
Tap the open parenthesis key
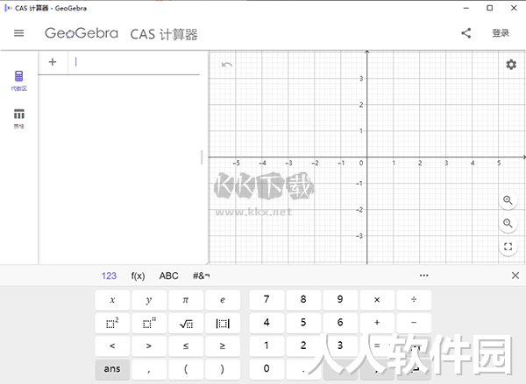[x=186, y=369]
